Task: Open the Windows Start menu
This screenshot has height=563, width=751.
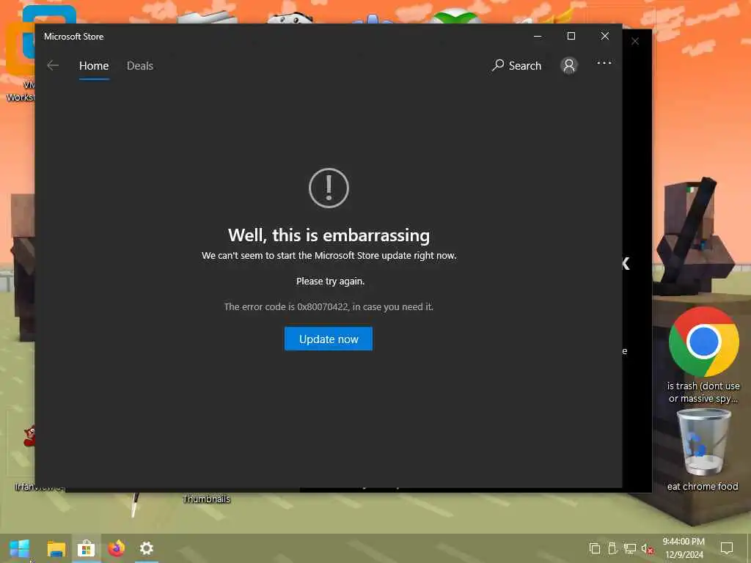Action: click(20, 548)
